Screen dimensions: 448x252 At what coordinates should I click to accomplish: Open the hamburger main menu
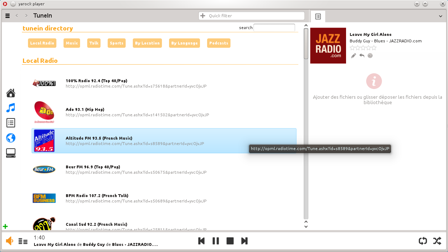point(8,16)
